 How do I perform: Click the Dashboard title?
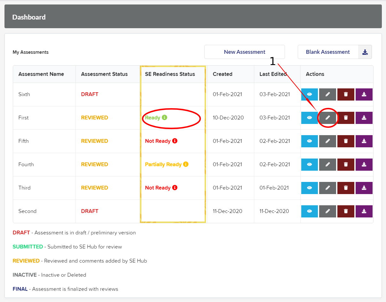29,17
